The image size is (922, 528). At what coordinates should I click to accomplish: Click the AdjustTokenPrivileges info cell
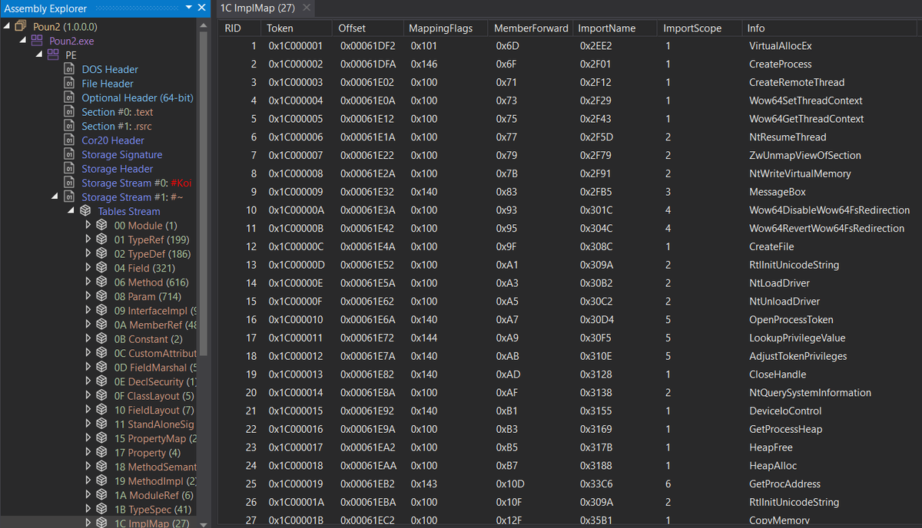coord(798,356)
